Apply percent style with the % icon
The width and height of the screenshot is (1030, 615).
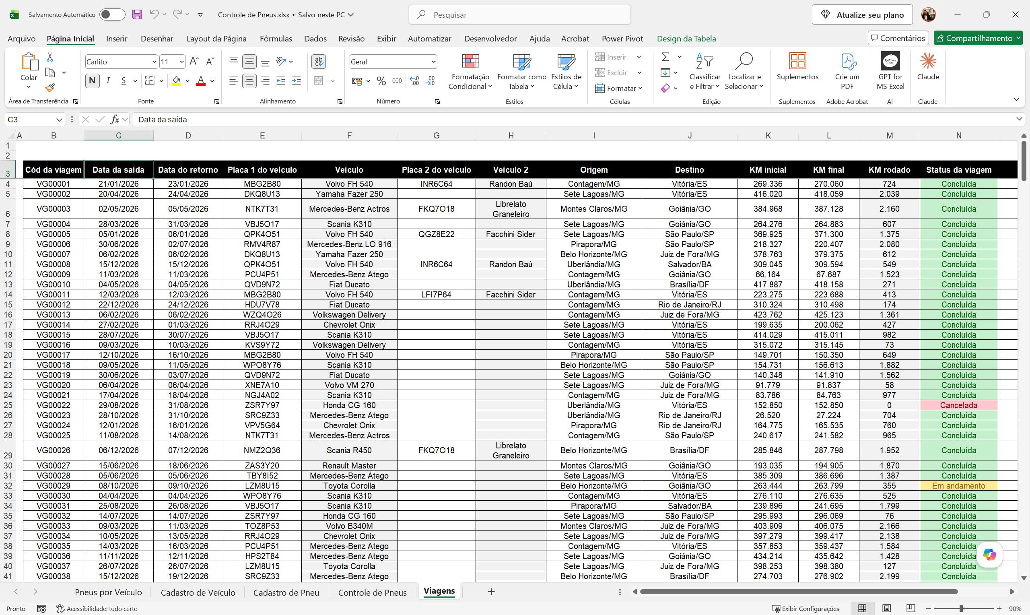click(381, 81)
